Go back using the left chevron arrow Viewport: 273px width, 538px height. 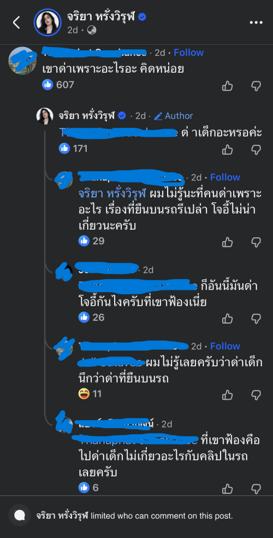click(16, 22)
